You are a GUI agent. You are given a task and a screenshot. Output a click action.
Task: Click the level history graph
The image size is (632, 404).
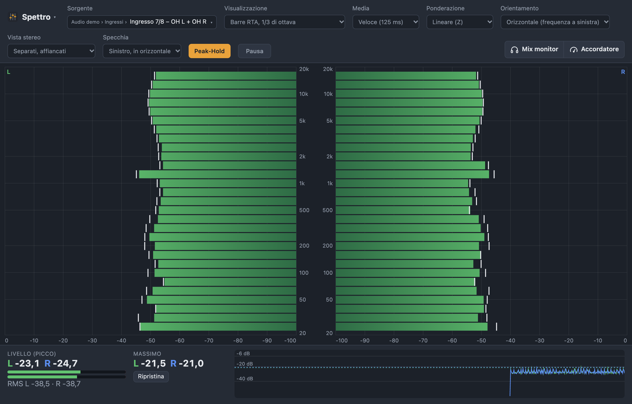coord(429,374)
